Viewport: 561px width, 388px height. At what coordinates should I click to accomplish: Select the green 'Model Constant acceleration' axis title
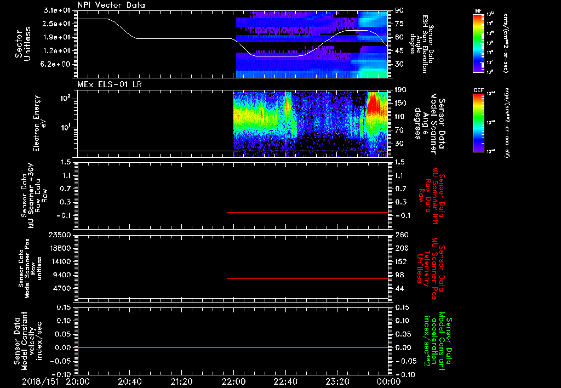click(438, 341)
